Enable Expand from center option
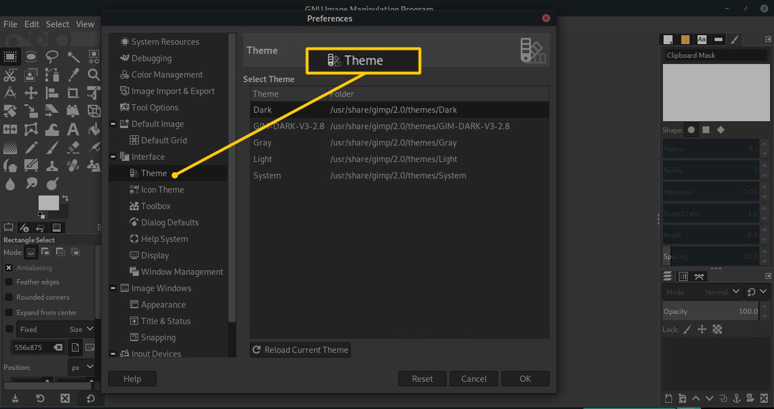 9,313
